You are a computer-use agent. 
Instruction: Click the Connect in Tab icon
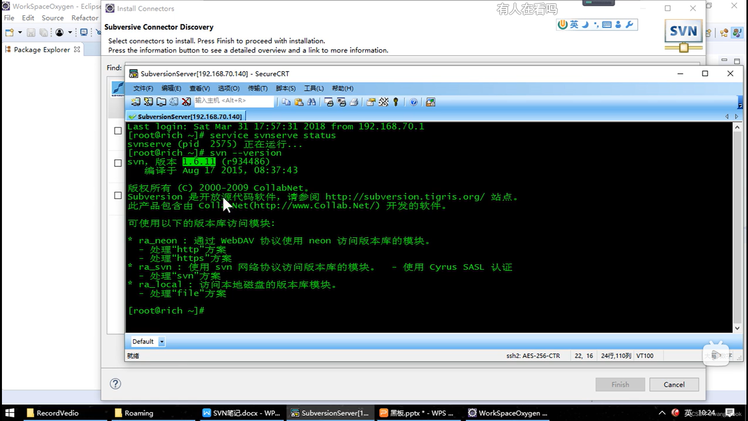[161, 102]
